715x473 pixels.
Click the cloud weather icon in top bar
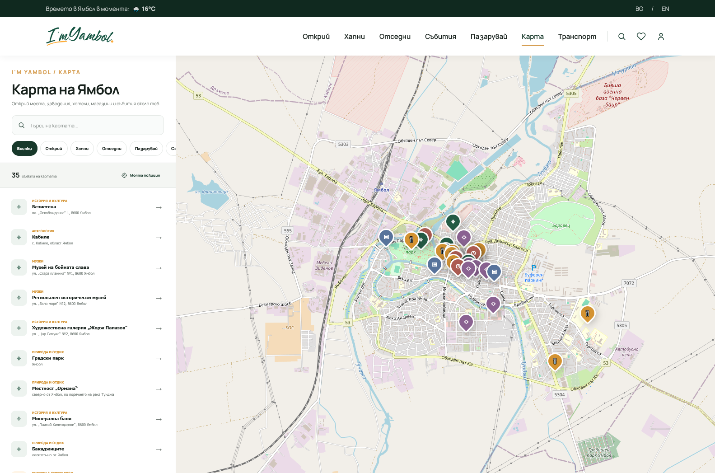pos(136,9)
